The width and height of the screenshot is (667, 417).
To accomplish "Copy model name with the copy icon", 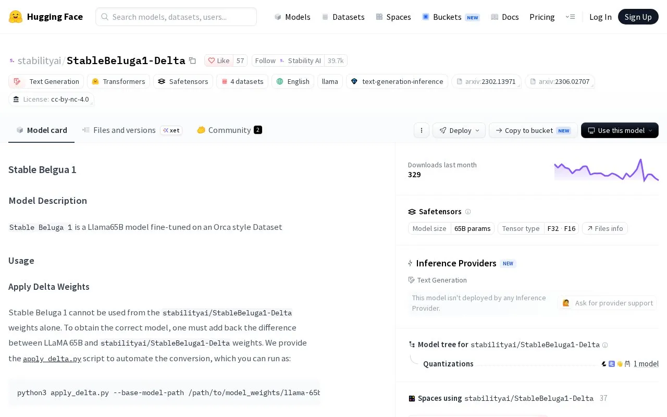I will [x=192, y=60].
